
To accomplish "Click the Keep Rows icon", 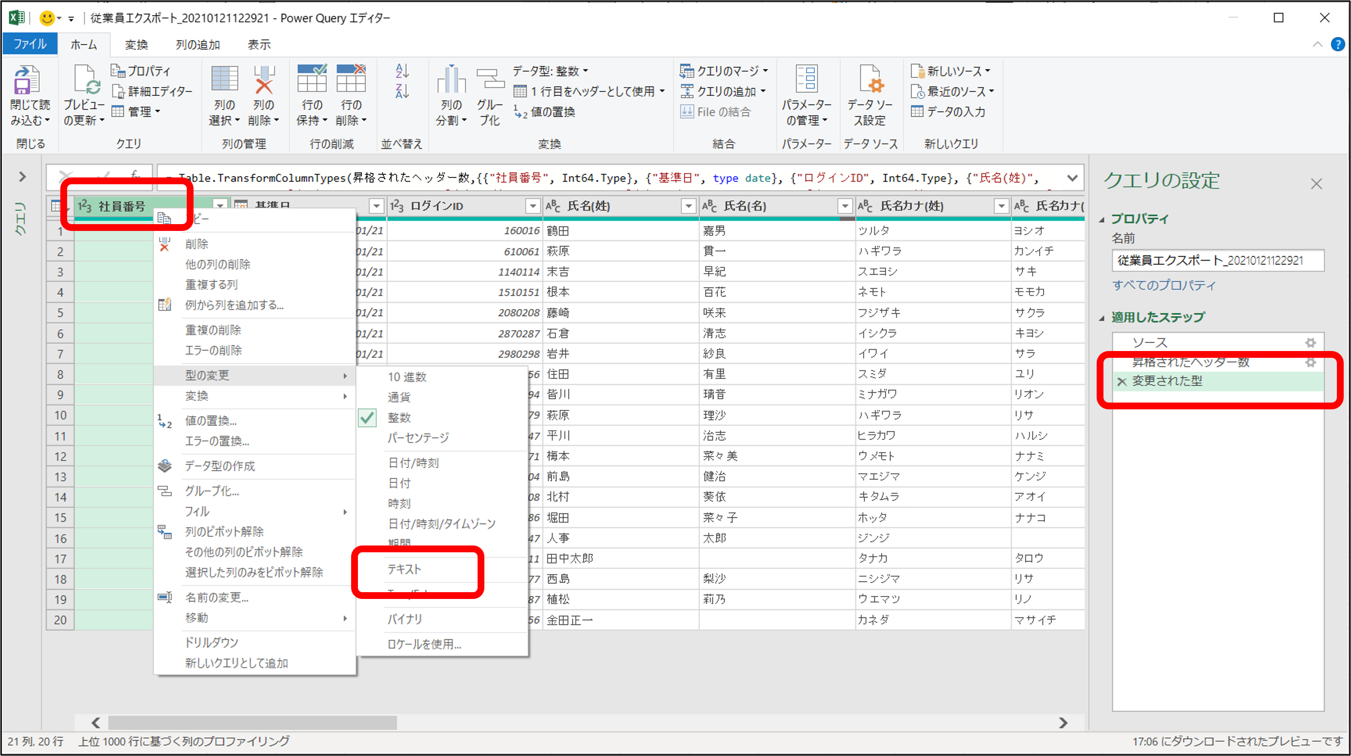I will pos(312,79).
